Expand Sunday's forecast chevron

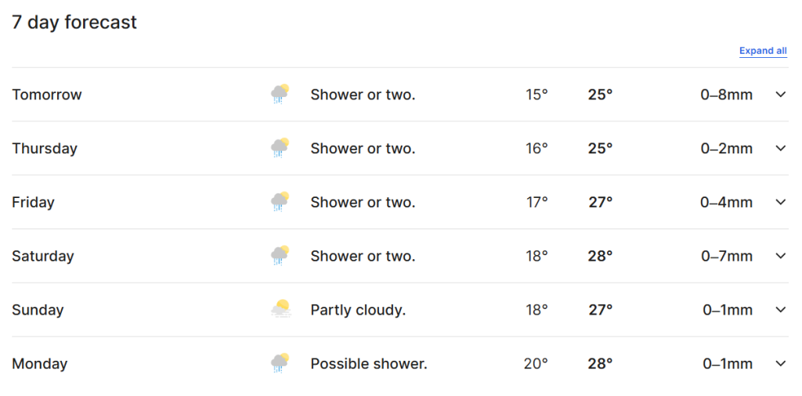[780, 309]
